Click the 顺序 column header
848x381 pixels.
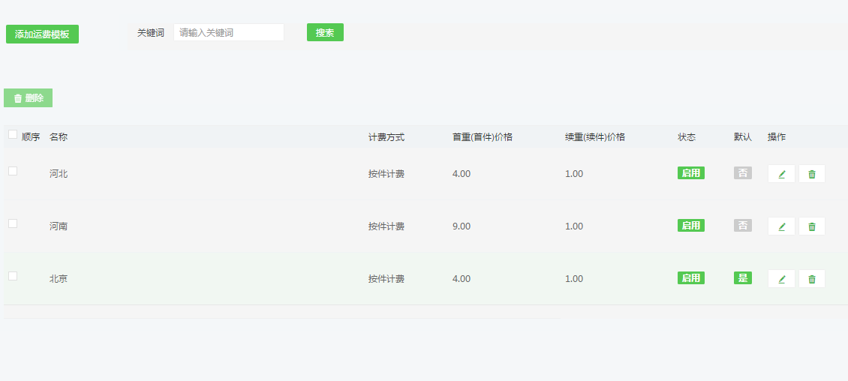pyautogui.click(x=31, y=137)
